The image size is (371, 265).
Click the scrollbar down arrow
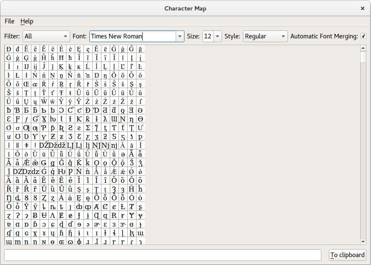tap(363, 241)
